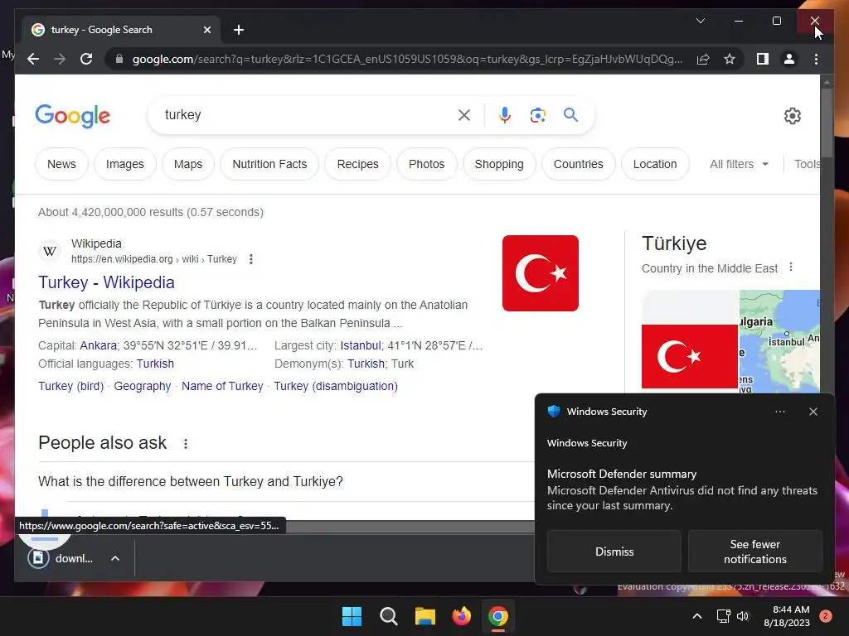Expand the download item chevron

tap(115, 558)
